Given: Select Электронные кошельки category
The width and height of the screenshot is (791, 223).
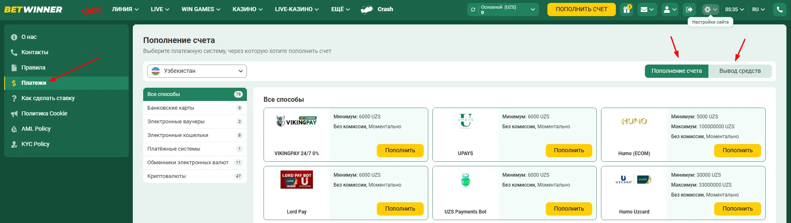Looking at the screenshot, I should point(195,135).
